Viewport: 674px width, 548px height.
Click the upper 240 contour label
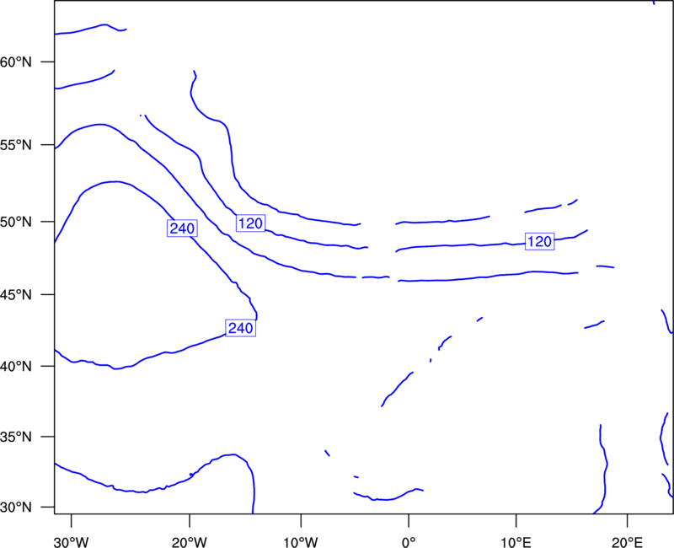[182, 228]
